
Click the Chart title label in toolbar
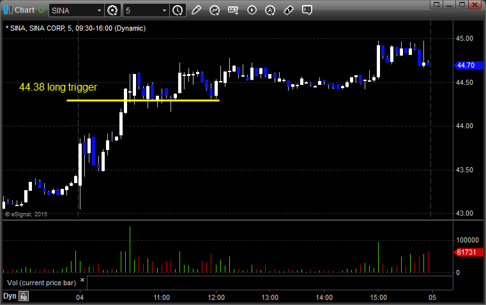(x=25, y=10)
